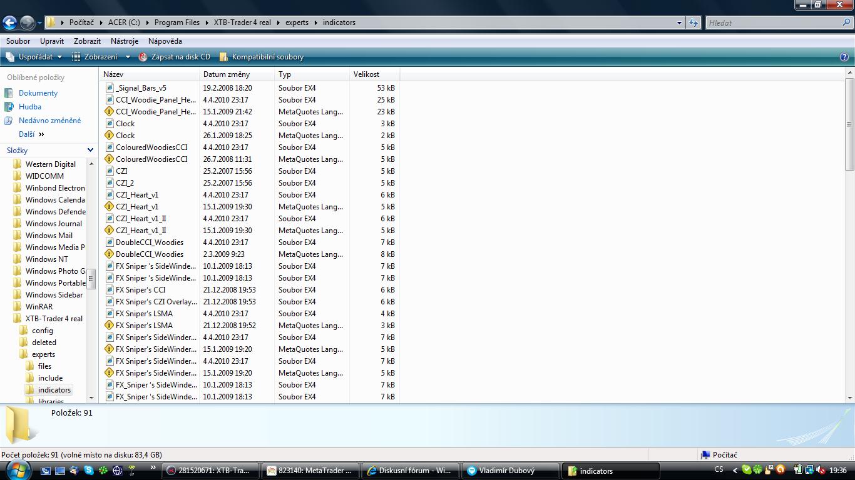Select the FX Sniper's CCI file icon
855x480 pixels.
pyautogui.click(x=110, y=290)
